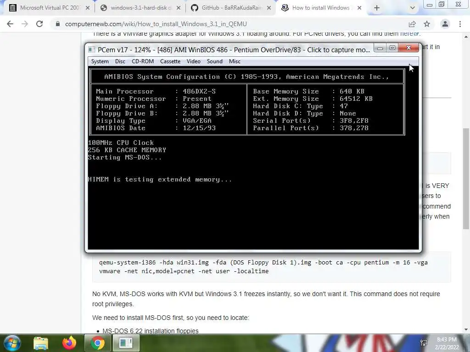Open Chrome profile avatar menu
470x352 pixels.
[x=445, y=24]
